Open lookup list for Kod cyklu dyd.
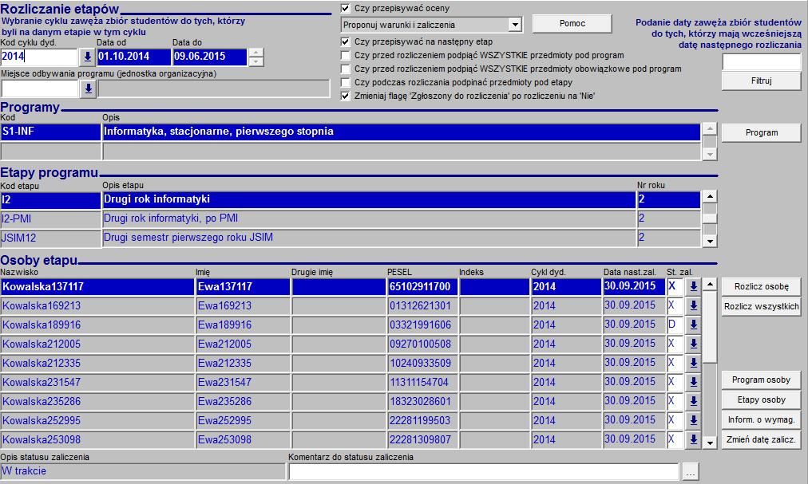 point(88,57)
